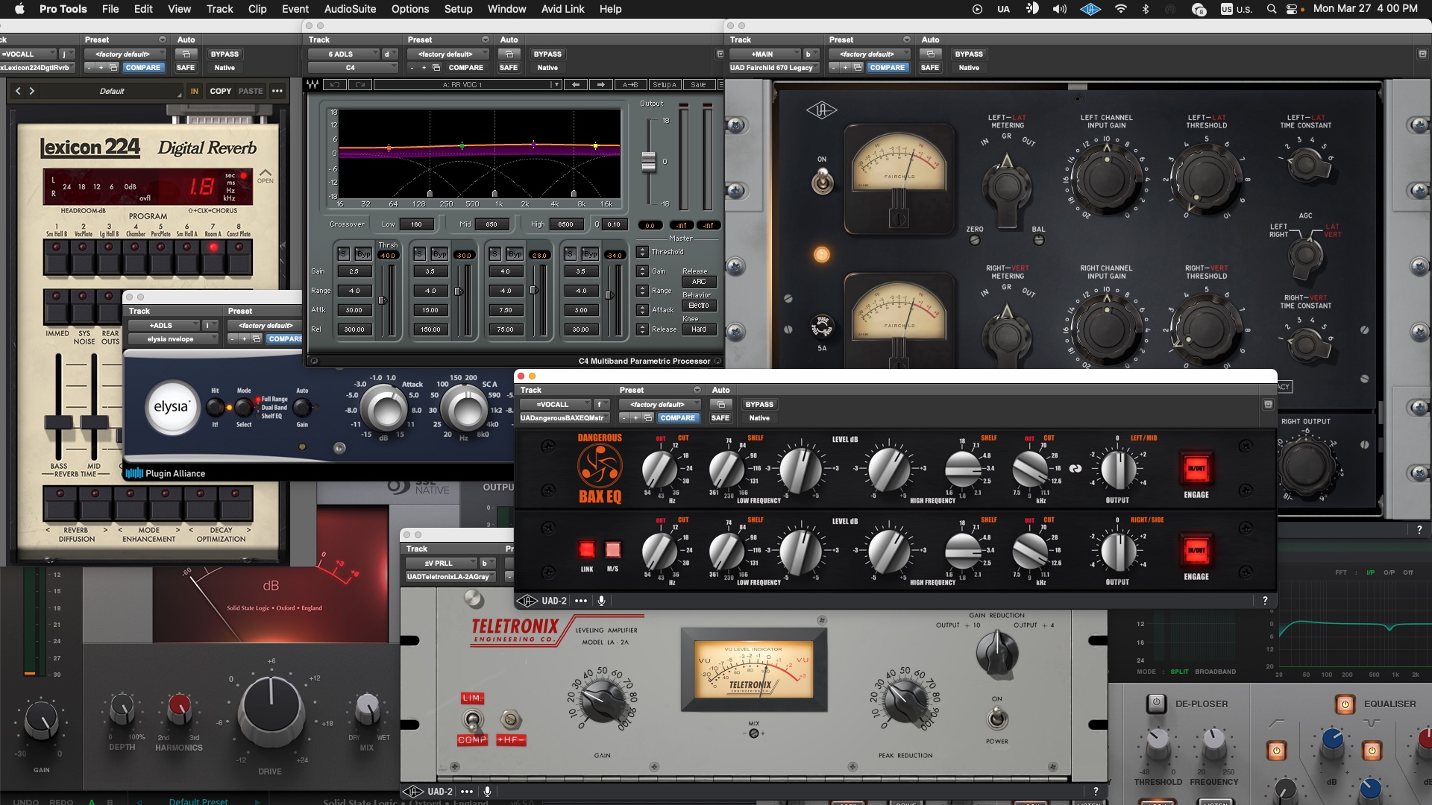Click microphone icon in BAX EQ footer
Screen dimensions: 1432x805
tap(601, 601)
